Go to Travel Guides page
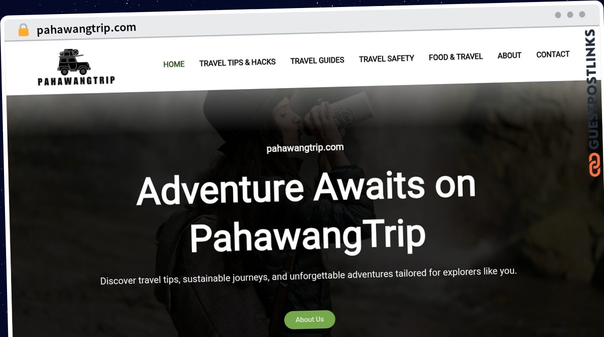The width and height of the screenshot is (604, 337). pos(317,60)
